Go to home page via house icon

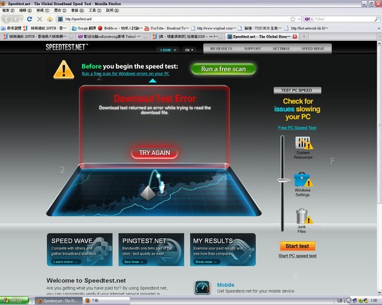click(x=50, y=18)
